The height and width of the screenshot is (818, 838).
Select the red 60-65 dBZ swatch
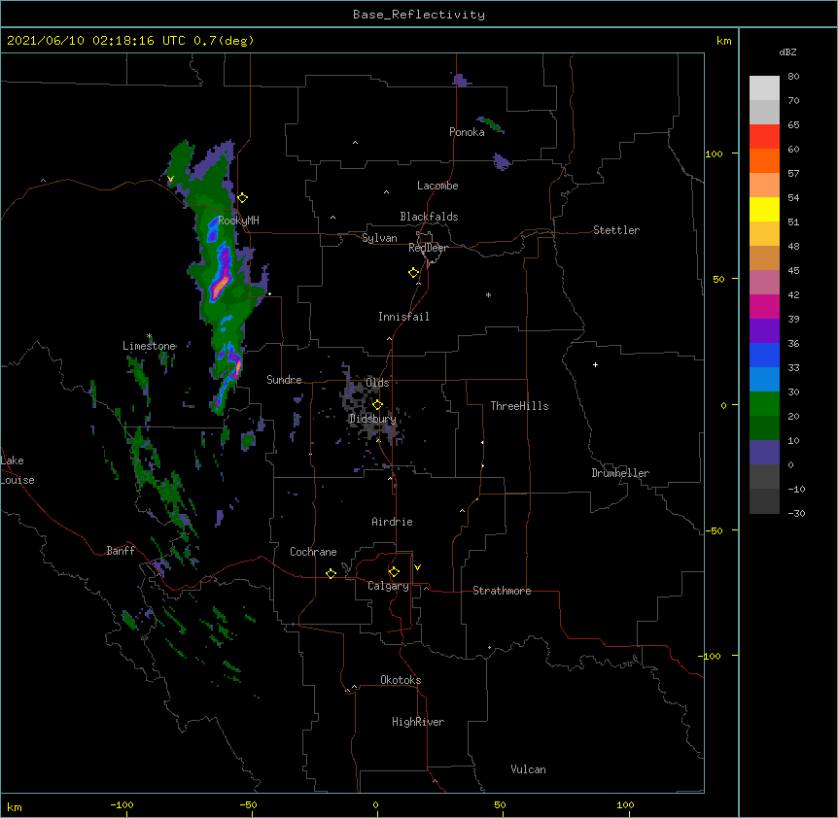click(x=764, y=137)
